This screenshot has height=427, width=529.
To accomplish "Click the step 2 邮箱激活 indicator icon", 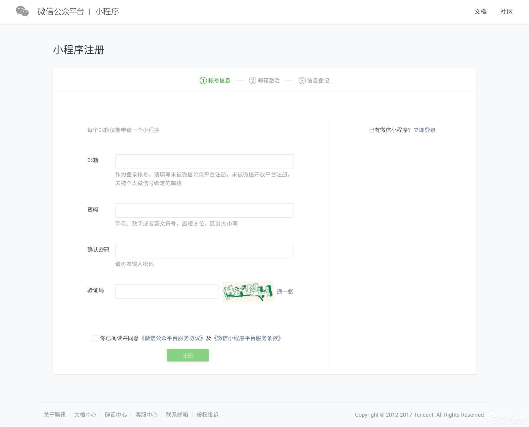I will pyautogui.click(x=253, y=80).
